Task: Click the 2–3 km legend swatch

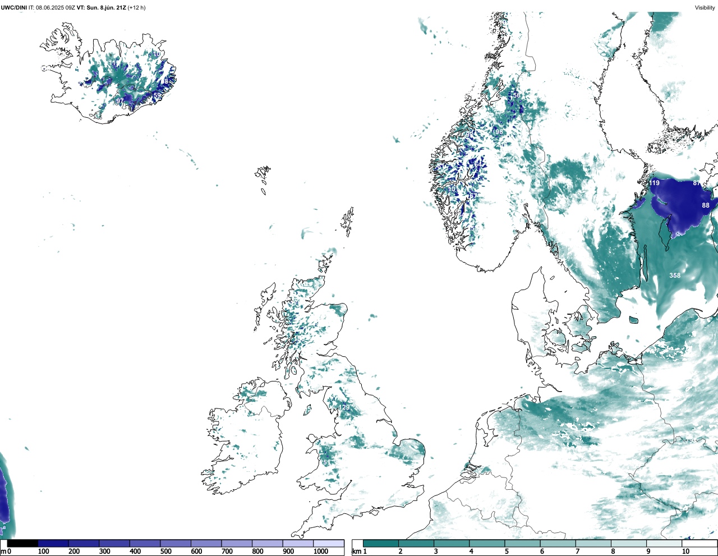Action: (416, 543)
